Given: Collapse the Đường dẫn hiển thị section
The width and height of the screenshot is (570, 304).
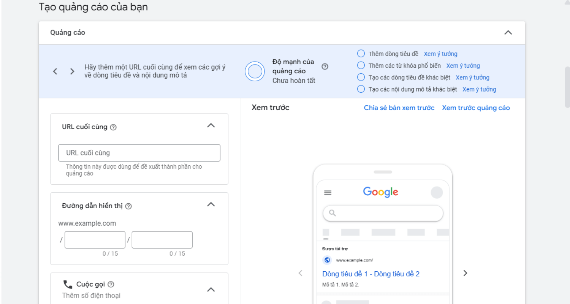Looking at the screenshot, I should tap(211, 204).
